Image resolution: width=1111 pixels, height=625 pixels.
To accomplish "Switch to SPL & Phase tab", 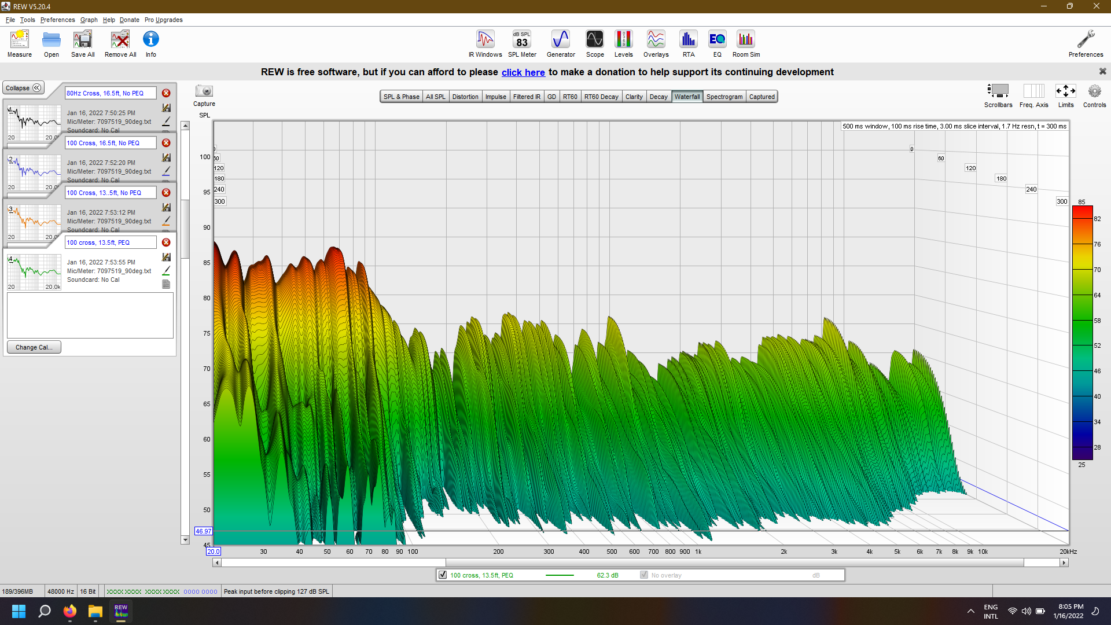I will coord(401,97).
